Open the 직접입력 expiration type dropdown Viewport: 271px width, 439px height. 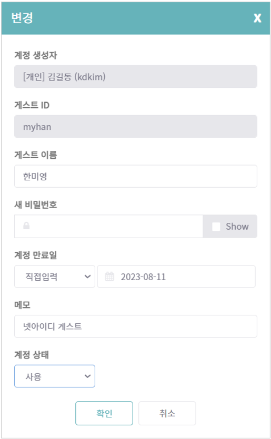[x=55, y=277]
